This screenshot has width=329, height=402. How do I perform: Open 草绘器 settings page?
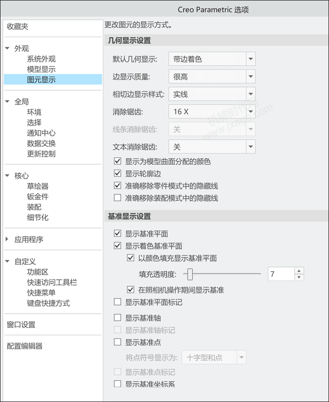(38, 186)
